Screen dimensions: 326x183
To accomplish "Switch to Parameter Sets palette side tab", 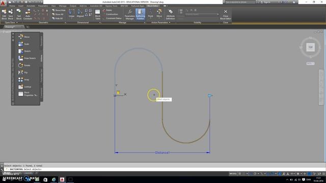I will (41, 76).
